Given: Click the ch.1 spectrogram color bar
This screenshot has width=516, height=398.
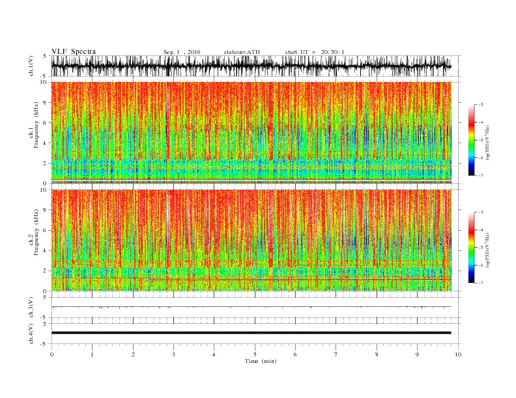Looking at the screenshot, I should pos(471,140).
